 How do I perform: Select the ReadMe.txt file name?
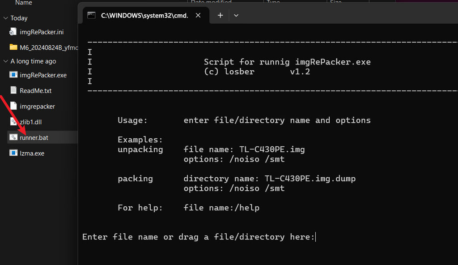coord(36,91)
